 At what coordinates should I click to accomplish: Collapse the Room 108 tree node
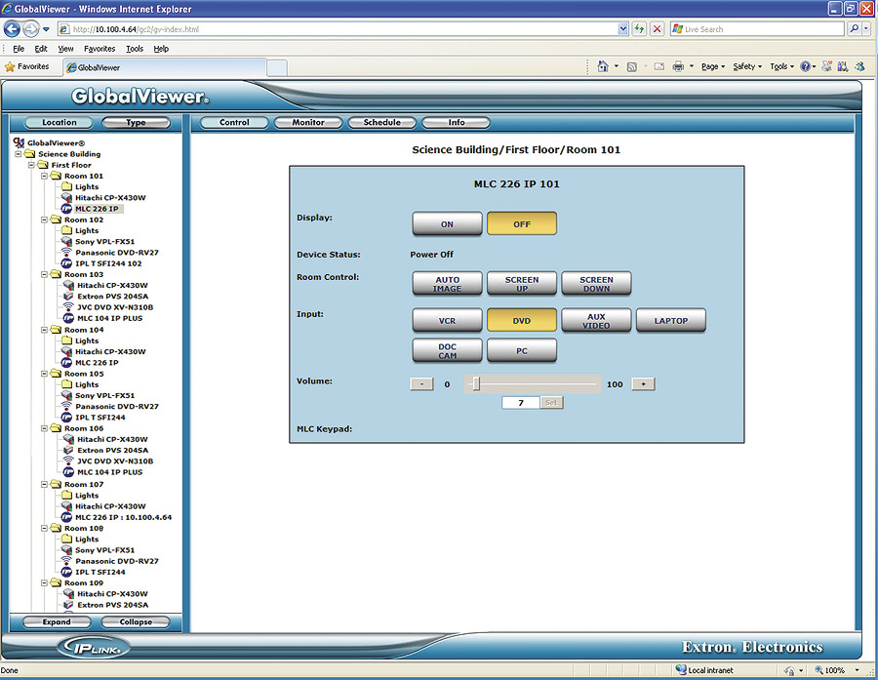coord(44,528)
